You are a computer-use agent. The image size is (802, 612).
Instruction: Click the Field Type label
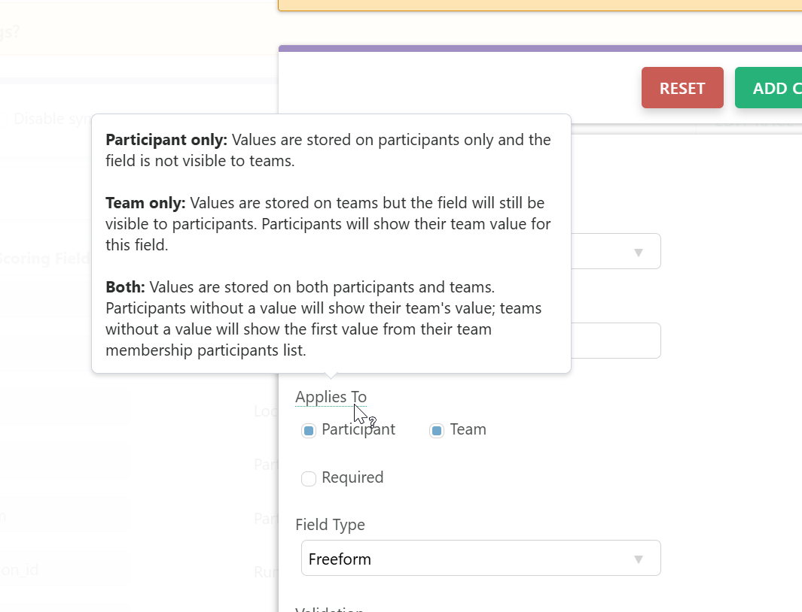pyautogui.click(x=330, y=525)
